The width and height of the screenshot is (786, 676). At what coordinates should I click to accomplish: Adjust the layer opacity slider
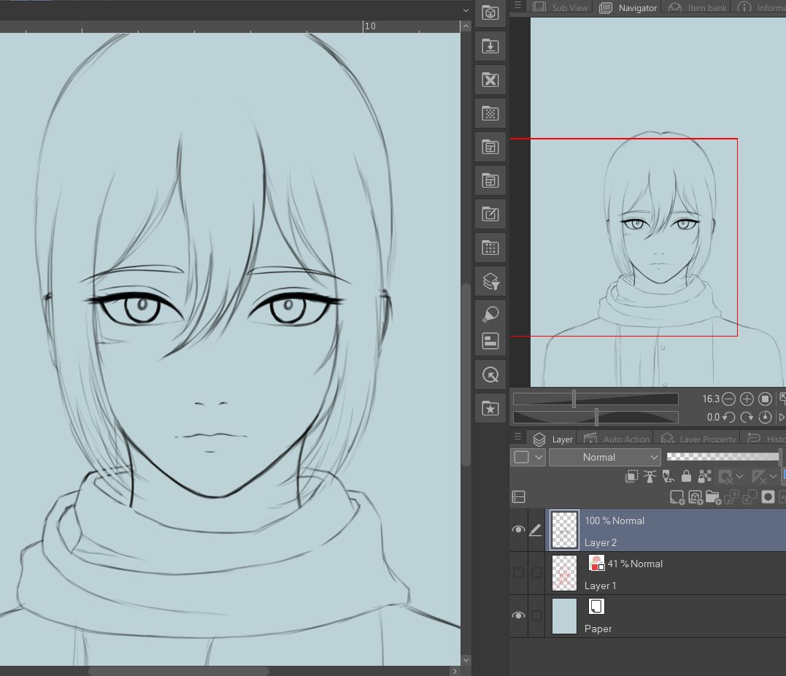(724, 456)
